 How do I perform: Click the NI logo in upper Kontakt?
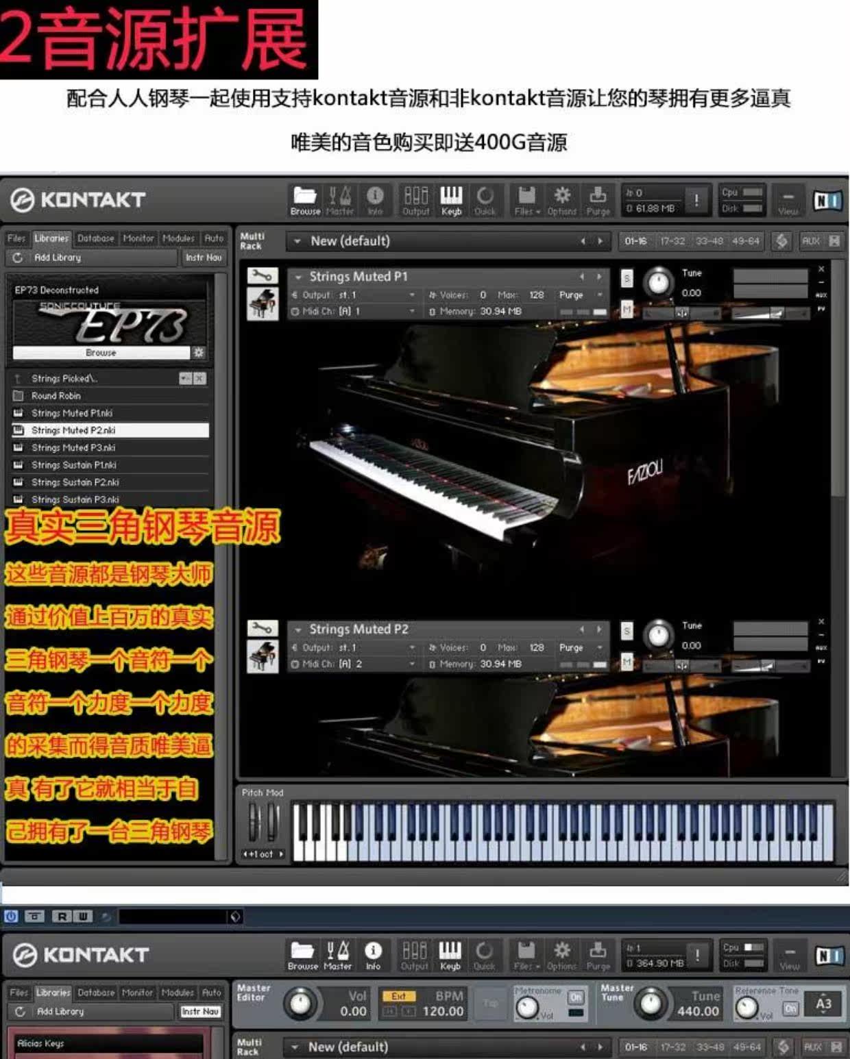coord(827,200)
